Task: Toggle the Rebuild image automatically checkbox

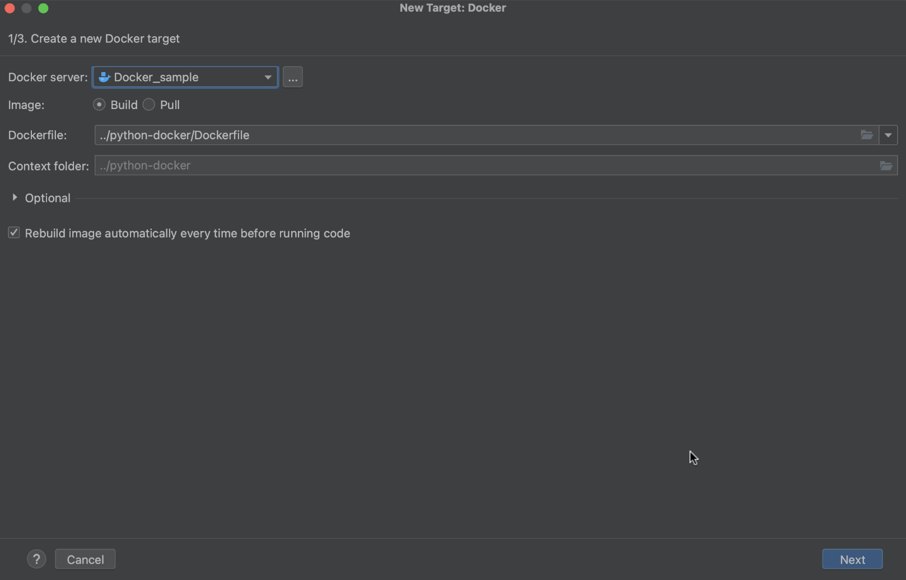Action: [x=14, y=233]
